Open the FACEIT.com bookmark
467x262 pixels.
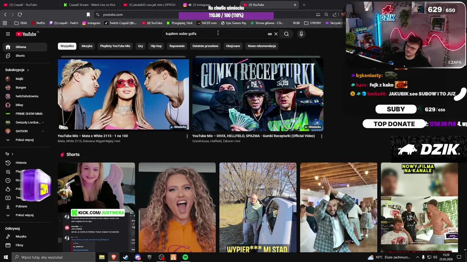pos(207,23)
